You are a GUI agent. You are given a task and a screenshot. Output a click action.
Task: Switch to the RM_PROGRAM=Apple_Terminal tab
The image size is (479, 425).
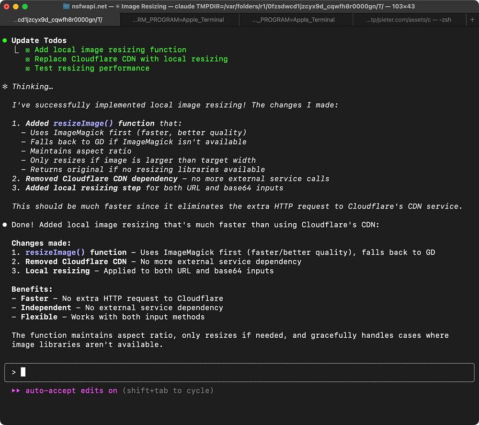tap(179, 20)
